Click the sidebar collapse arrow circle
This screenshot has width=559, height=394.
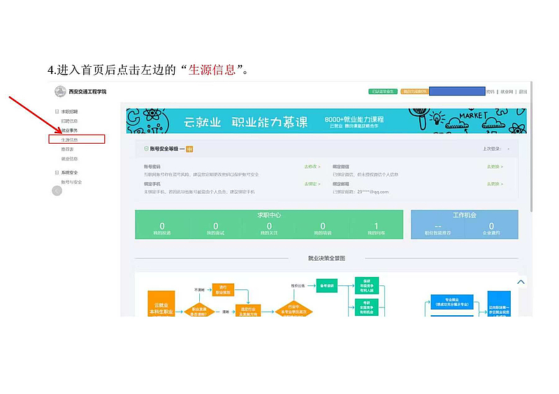point(57,191)
